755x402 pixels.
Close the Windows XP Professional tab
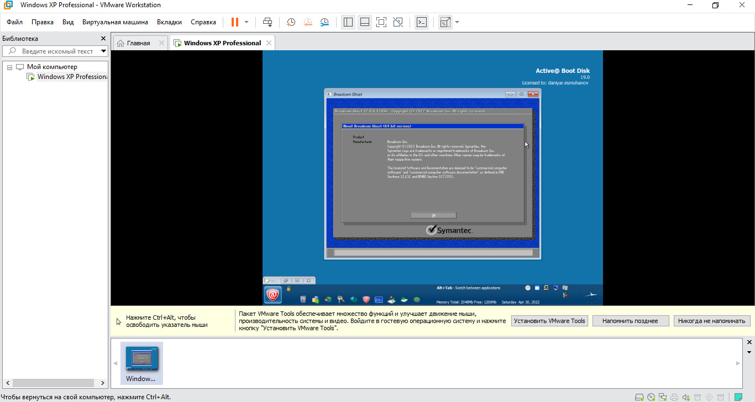coord(269,43)
